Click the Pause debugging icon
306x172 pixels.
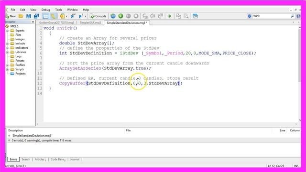click(128, 16)
